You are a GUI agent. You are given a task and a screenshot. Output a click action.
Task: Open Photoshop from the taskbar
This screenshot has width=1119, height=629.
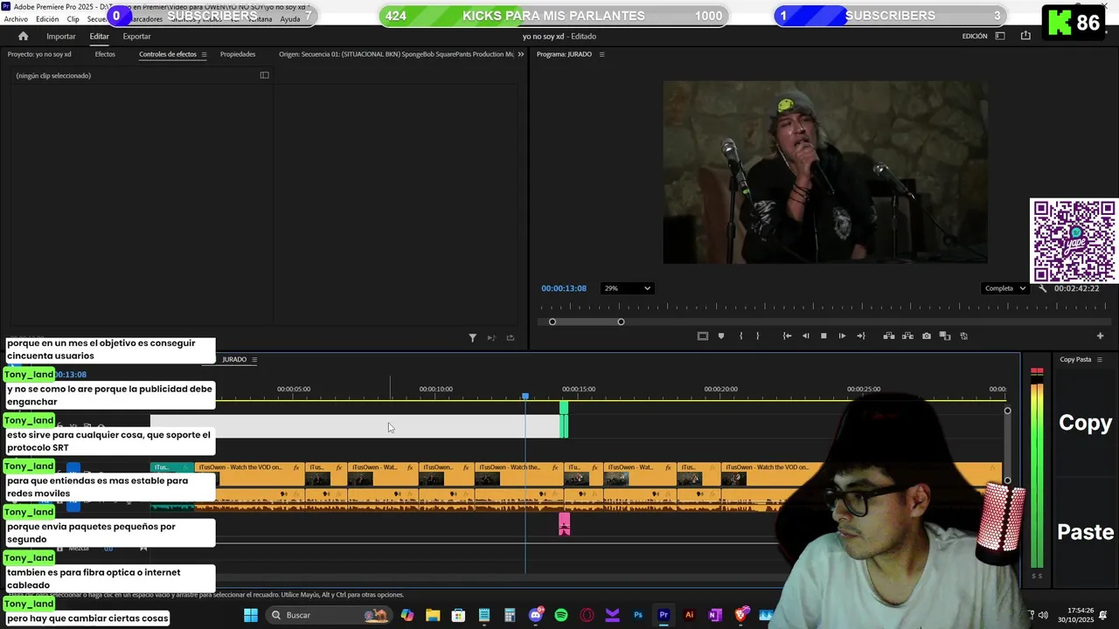(638, 615)
